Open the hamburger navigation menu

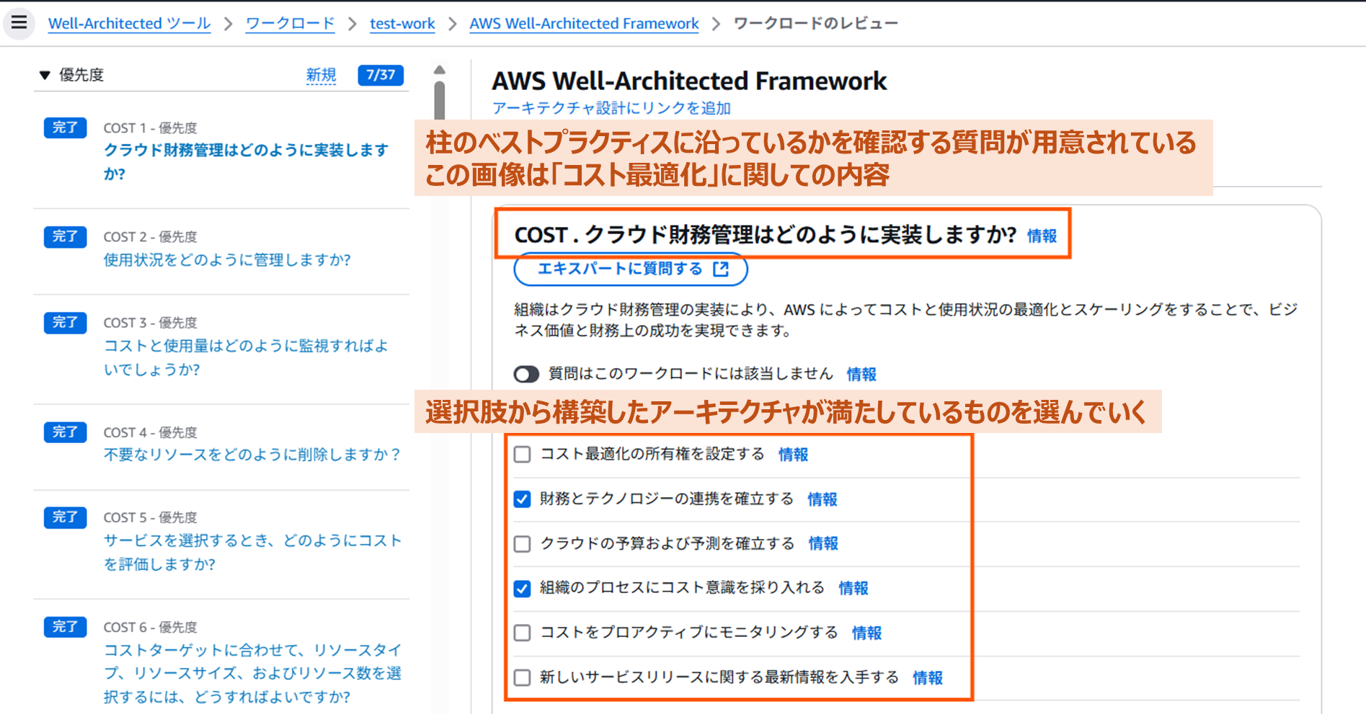point(19,22)
